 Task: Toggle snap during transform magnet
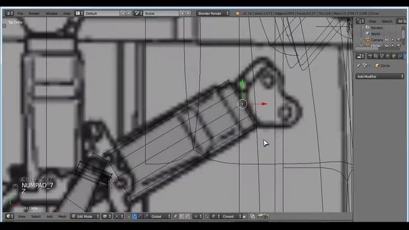coord(207,217)
